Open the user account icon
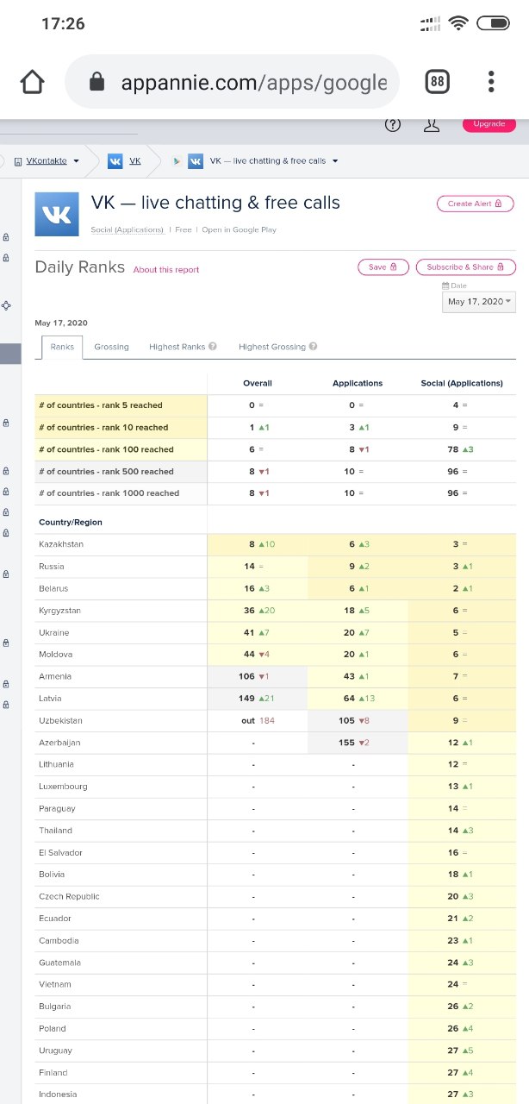Viewport: 529px width, 1104px height. (x=432, y=124)
